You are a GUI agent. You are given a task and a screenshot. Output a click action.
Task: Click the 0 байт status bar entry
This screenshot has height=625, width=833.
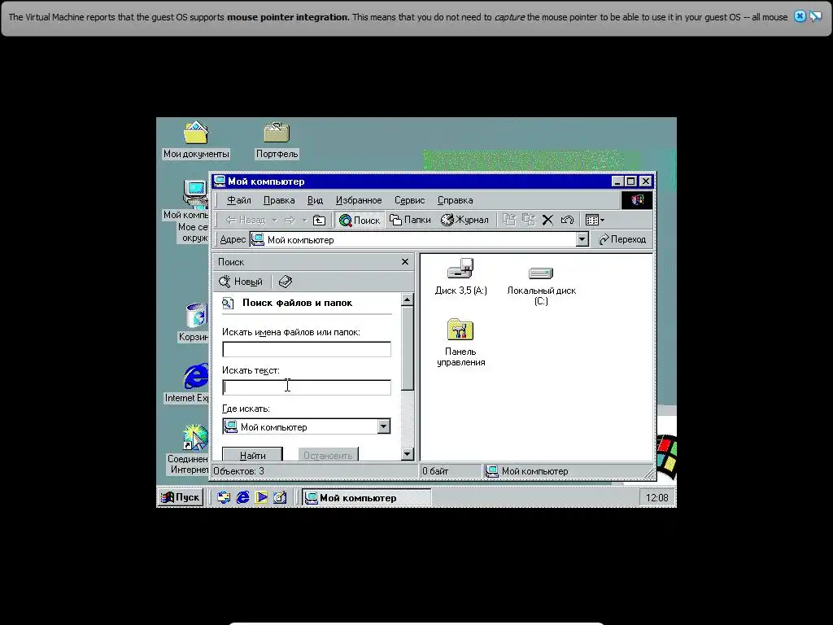[435, 471]
